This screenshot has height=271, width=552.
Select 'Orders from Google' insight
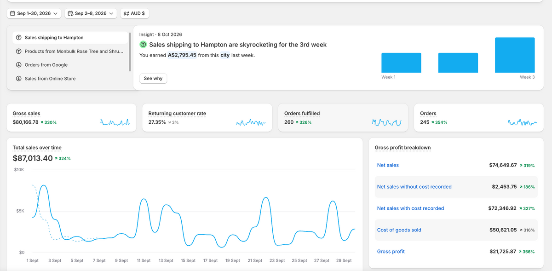click(x=70, y=65)
